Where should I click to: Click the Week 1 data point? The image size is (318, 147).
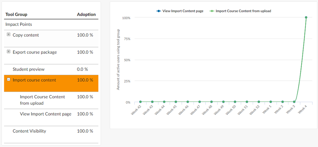(x=271, y=102)
